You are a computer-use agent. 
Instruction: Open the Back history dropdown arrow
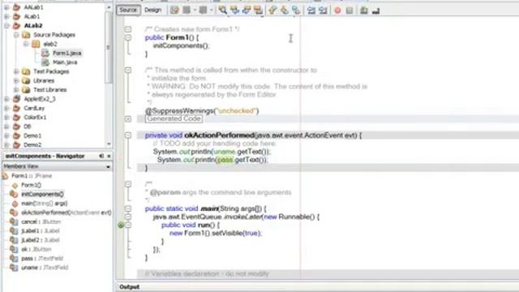(195, 11)
